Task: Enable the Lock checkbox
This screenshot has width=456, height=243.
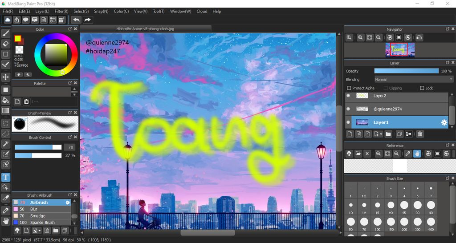Action: 422,88
